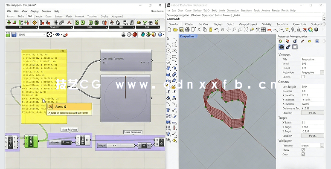Image resolution: width=331 pixels, height=169 pixels.
Task: Click the Rhino Command input line
Action: click(x=245, y=19)
